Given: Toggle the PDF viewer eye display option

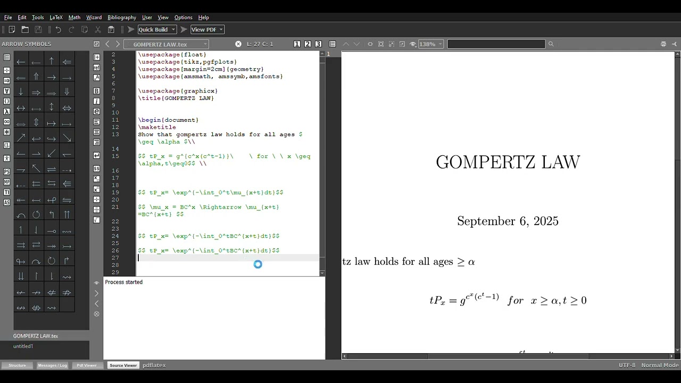Looking at the screenshot, I should pyautogui.click(x=413, y=44).
